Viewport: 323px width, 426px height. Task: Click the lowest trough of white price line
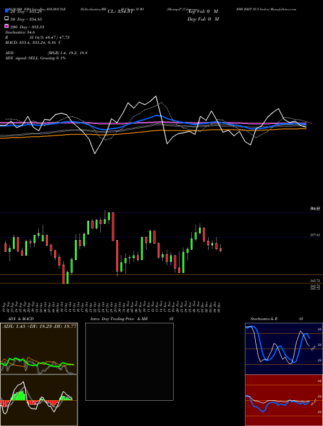[94, 154]
